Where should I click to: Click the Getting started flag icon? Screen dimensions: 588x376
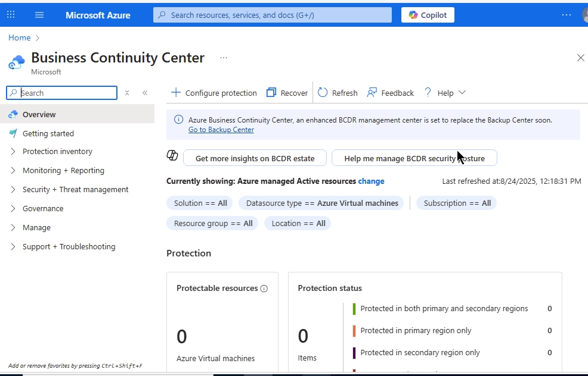click(13, 133)
